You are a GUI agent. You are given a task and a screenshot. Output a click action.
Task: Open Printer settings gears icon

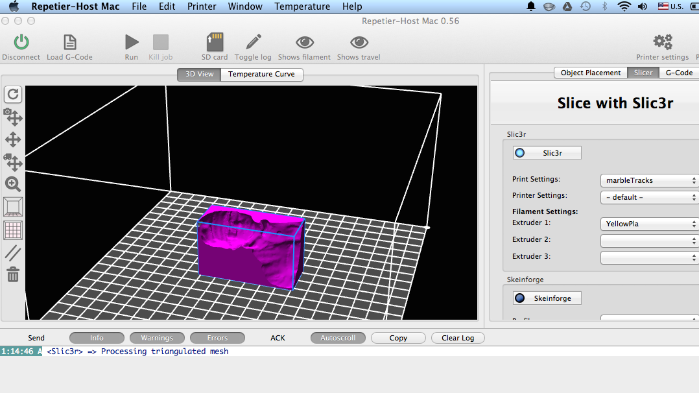(663, 42)
